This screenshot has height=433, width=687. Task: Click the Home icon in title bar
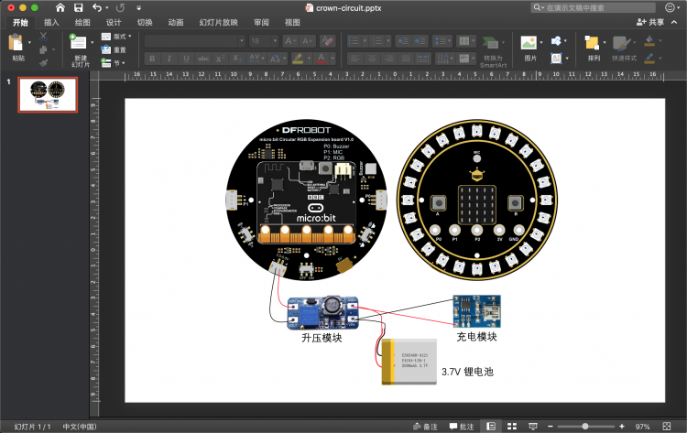point(60,7)
